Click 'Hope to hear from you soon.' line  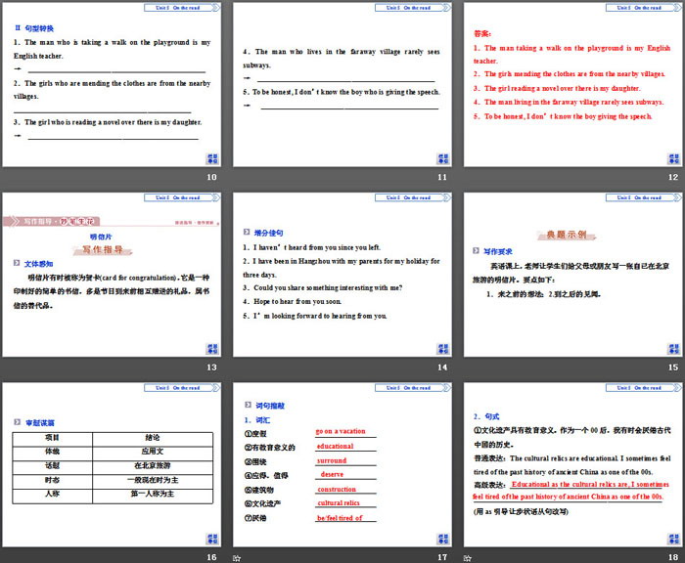point(293,302)
